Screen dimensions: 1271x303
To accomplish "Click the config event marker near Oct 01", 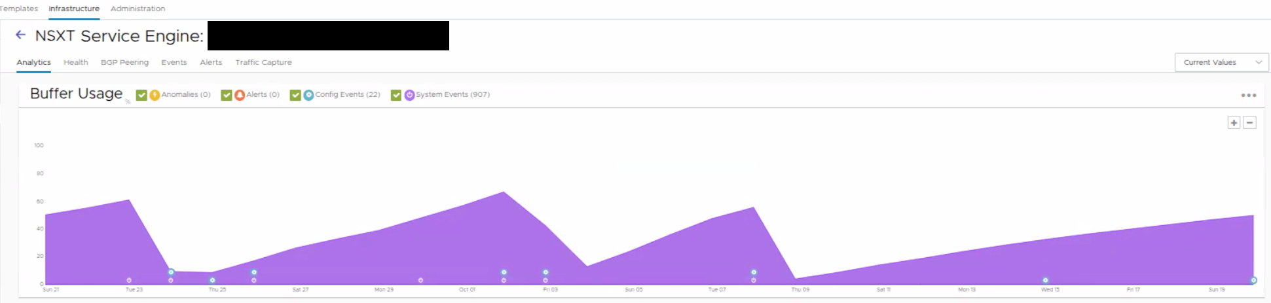I will [504, 272].
